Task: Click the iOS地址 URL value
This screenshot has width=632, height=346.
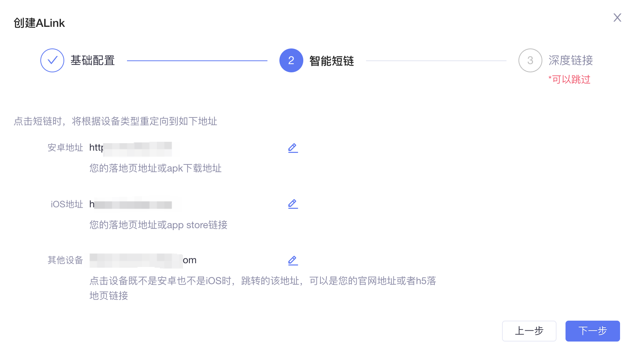Action: click(x=131, y=204)
